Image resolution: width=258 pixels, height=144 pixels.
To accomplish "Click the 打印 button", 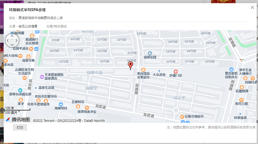I will pos(20,128).
